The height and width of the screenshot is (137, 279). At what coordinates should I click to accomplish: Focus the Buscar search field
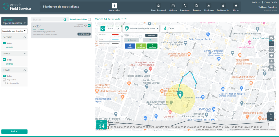48,20
